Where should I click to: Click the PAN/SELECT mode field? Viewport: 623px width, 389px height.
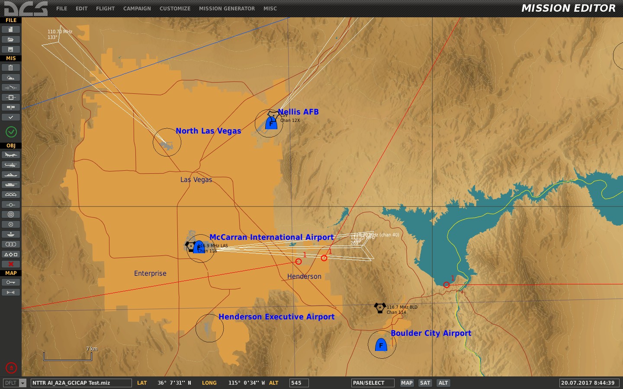click(x=373, y=383)
